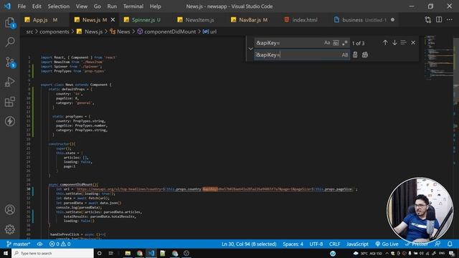Click the Windows taskbar search box
The width and height of the screenshot is (459, 258).
click(x=52, y=253)
